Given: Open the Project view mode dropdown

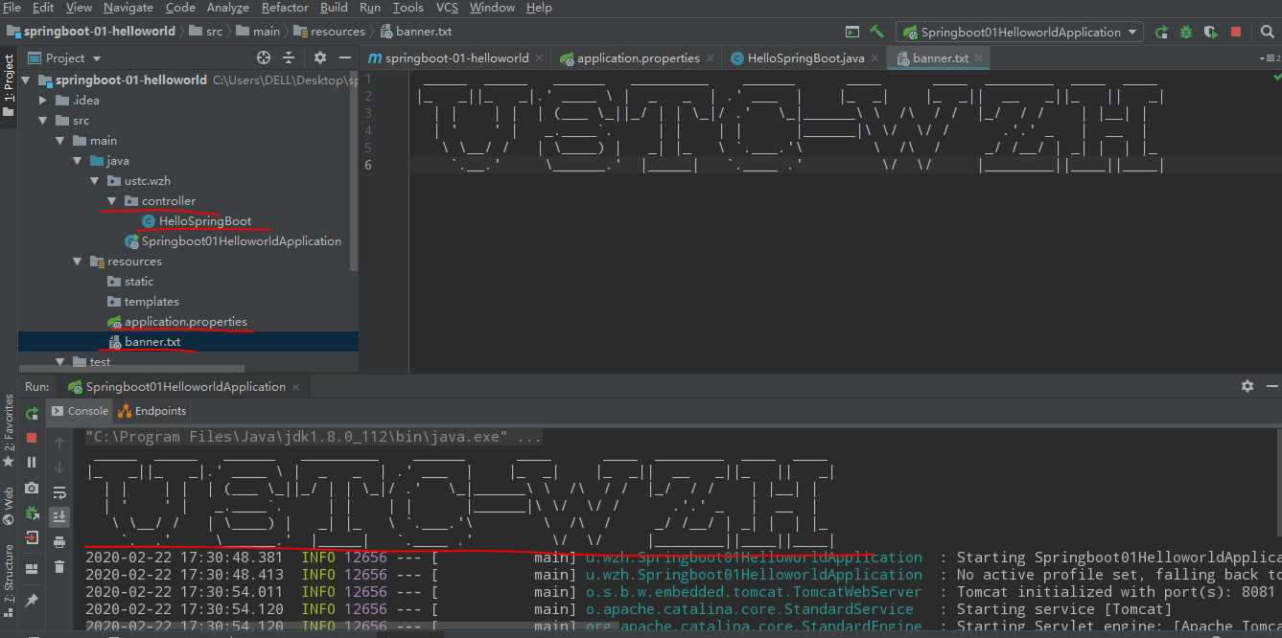Looking at the screenshot, I should (63, 57).
